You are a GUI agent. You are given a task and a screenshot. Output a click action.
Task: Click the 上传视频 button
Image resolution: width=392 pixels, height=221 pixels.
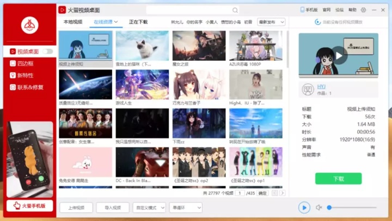76,207
